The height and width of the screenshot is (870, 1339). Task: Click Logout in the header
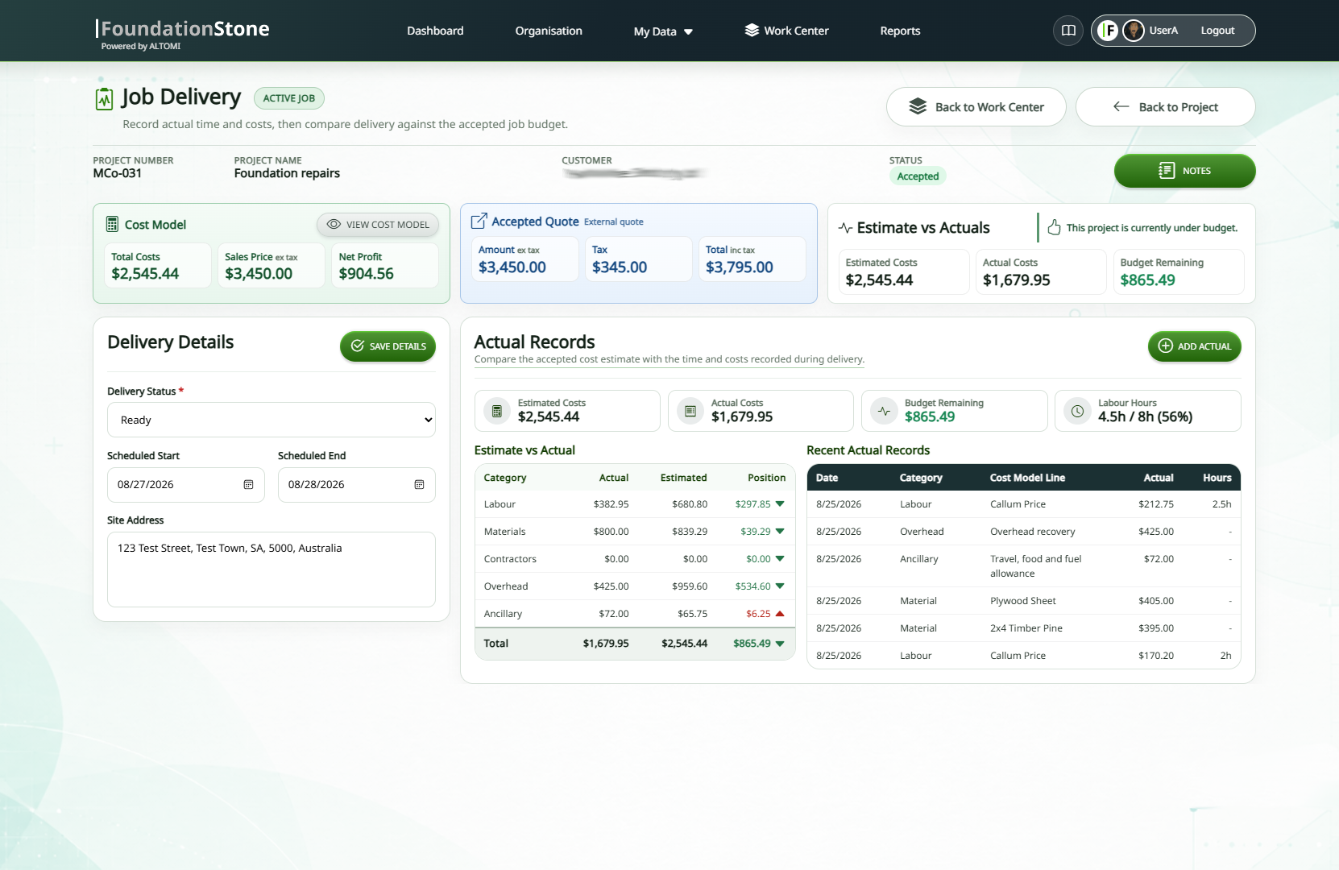pyautogui.click(x=1217, y=31)
